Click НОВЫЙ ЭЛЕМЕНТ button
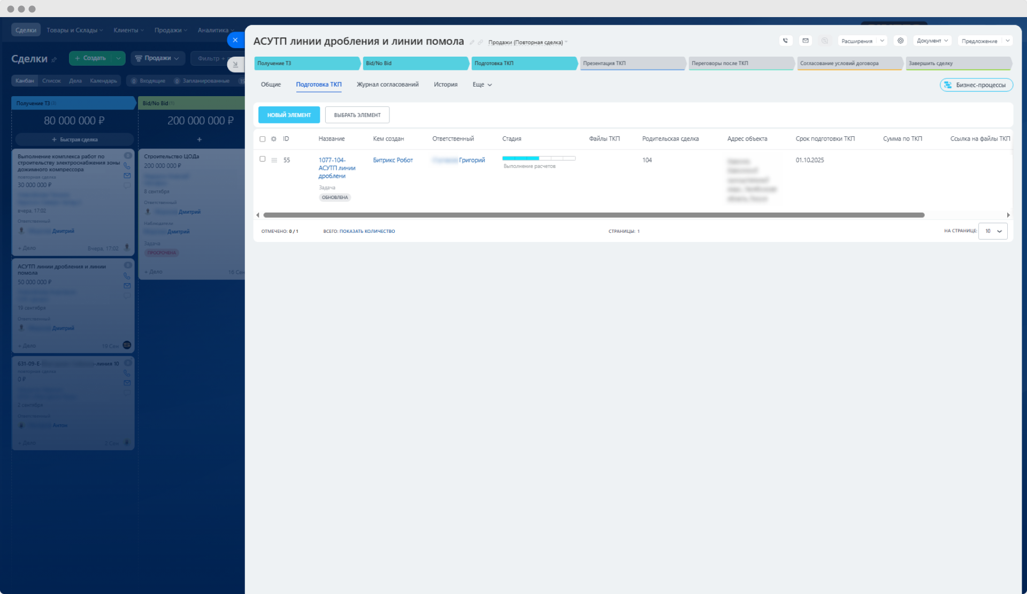This screenshot has height=594, width=1027. pos(289,115)
